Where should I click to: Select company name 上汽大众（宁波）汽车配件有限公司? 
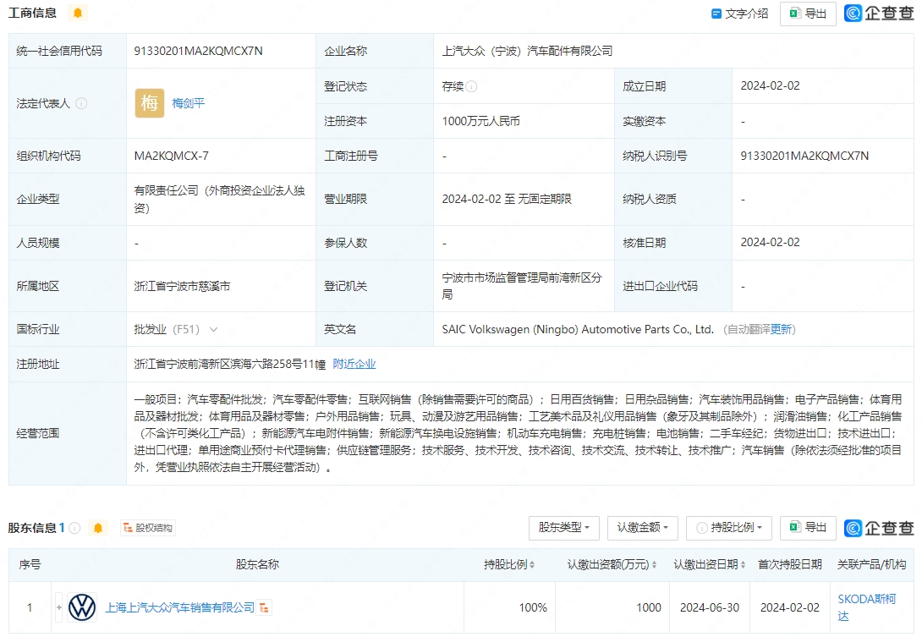click(527, 51)
